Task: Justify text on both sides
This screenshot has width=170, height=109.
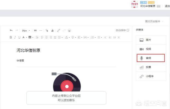Action: point(55,38)
